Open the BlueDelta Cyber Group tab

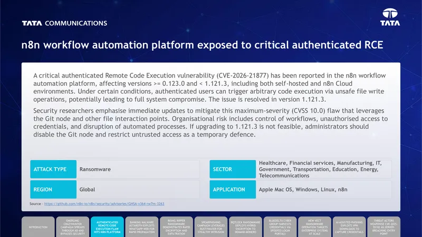(280, 227)
